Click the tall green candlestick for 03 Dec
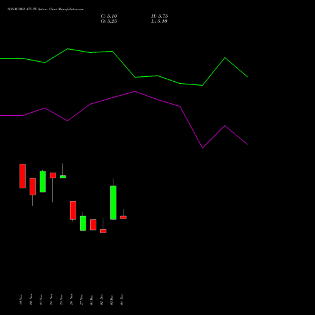 click(x=113, y=203)
